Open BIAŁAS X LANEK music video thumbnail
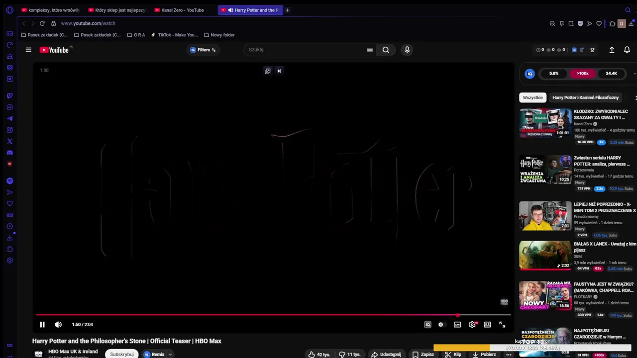 click(545, 255)
